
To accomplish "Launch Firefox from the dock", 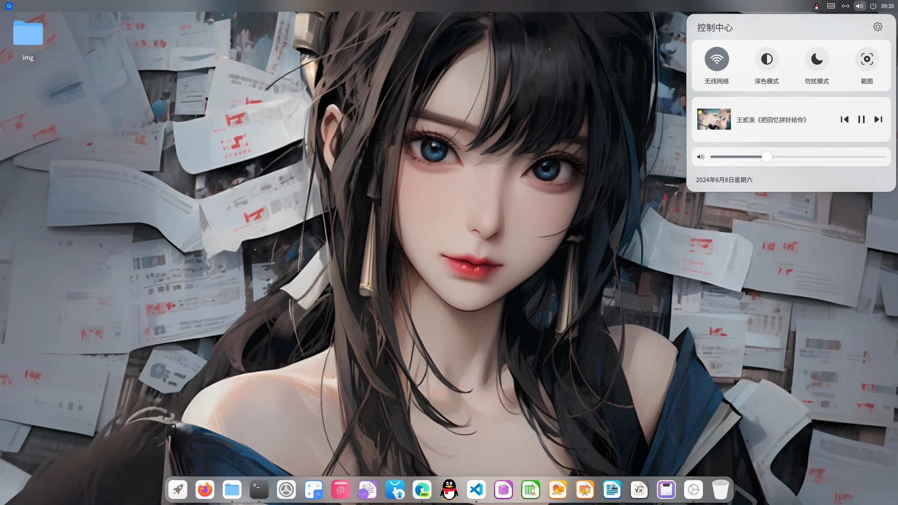I will coord(205,490).
